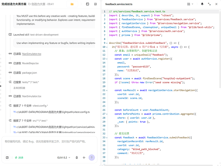Click the 搜索了 7 个文件 entry
Image resolution: width=221 pixels, height=166 pixels.
(30, 121)
